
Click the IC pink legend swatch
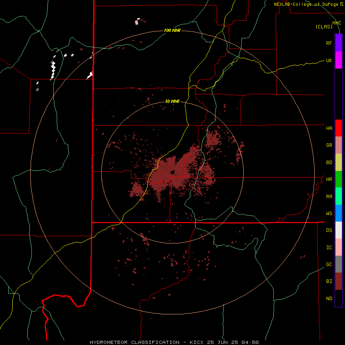(x=338, y=247)
